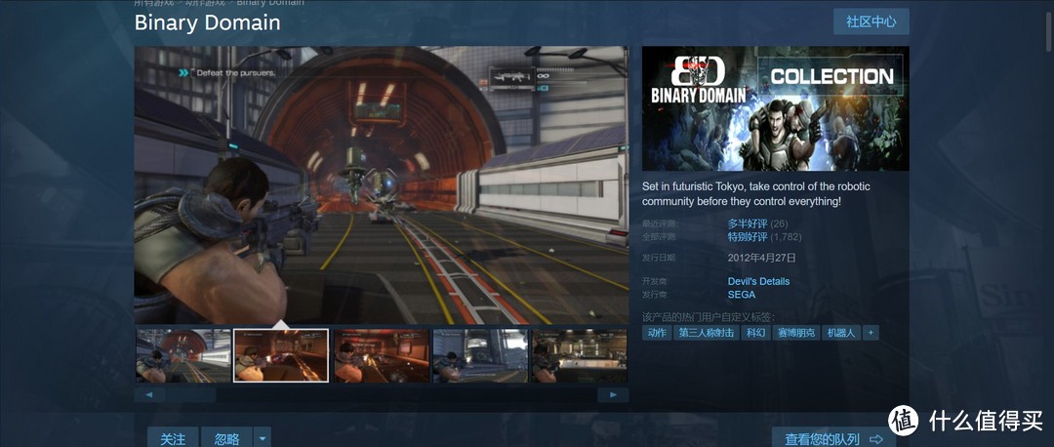Screen dimensions: 1054x447
Task: Click the 忽略 ignore button
Action: pos(226,438)
